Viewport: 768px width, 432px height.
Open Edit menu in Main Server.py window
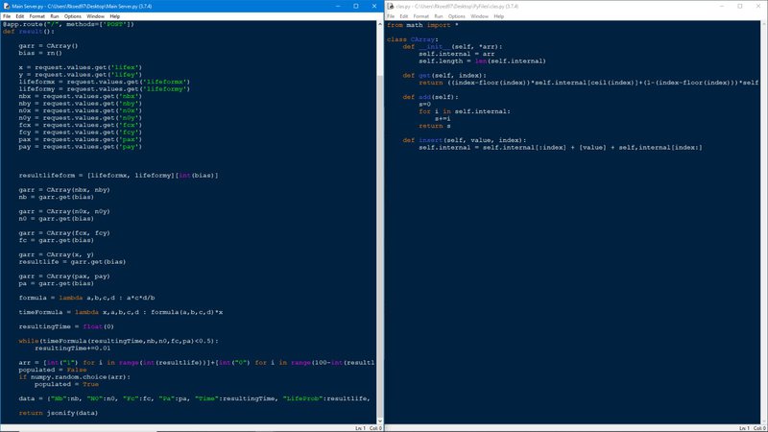(x=19, y=16)
